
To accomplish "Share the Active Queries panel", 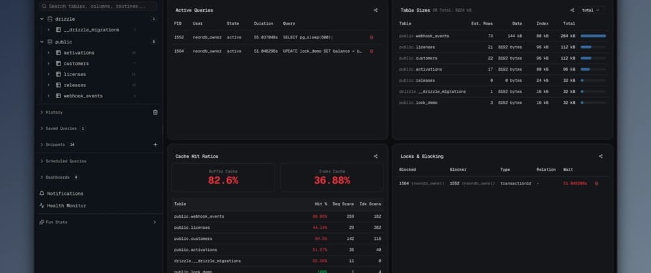I will 376,10.
